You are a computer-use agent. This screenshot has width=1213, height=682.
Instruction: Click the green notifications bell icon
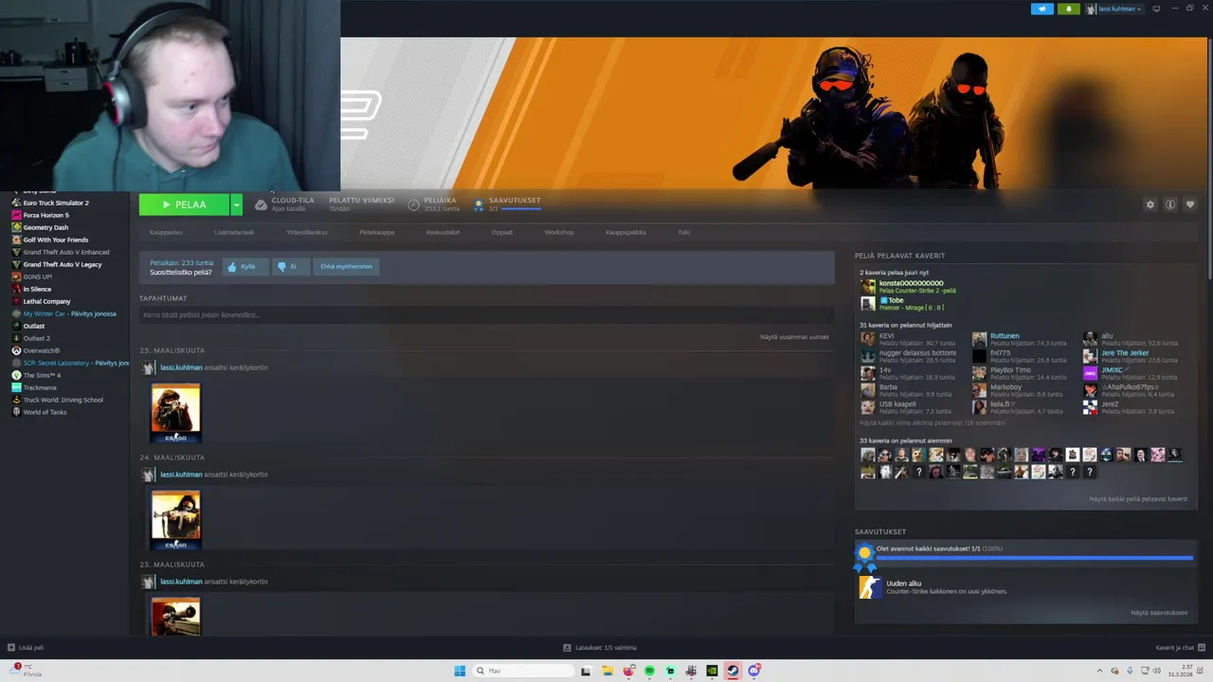[1069, 9]
